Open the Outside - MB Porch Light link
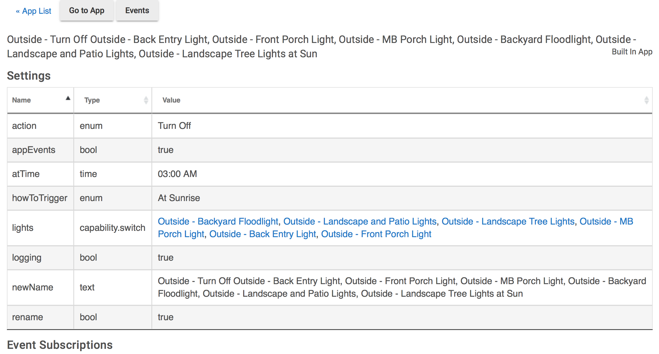 (606, 221)
